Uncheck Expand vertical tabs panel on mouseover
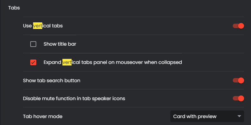The image size is (251, 125). tap(33, 62)
